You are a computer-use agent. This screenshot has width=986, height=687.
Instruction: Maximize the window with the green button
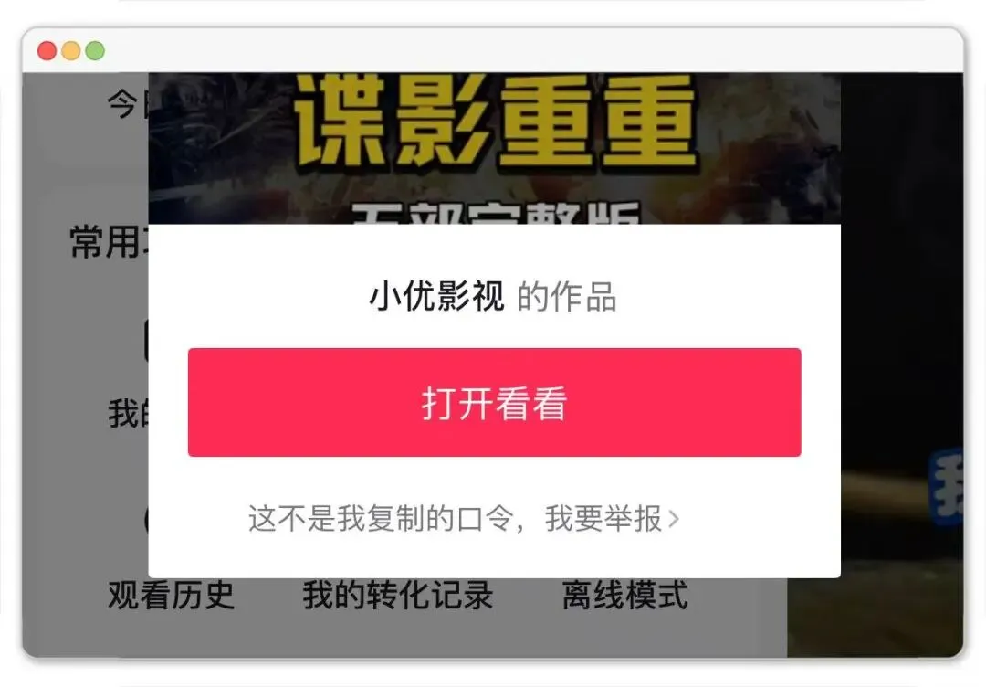(x=95, y=50)
